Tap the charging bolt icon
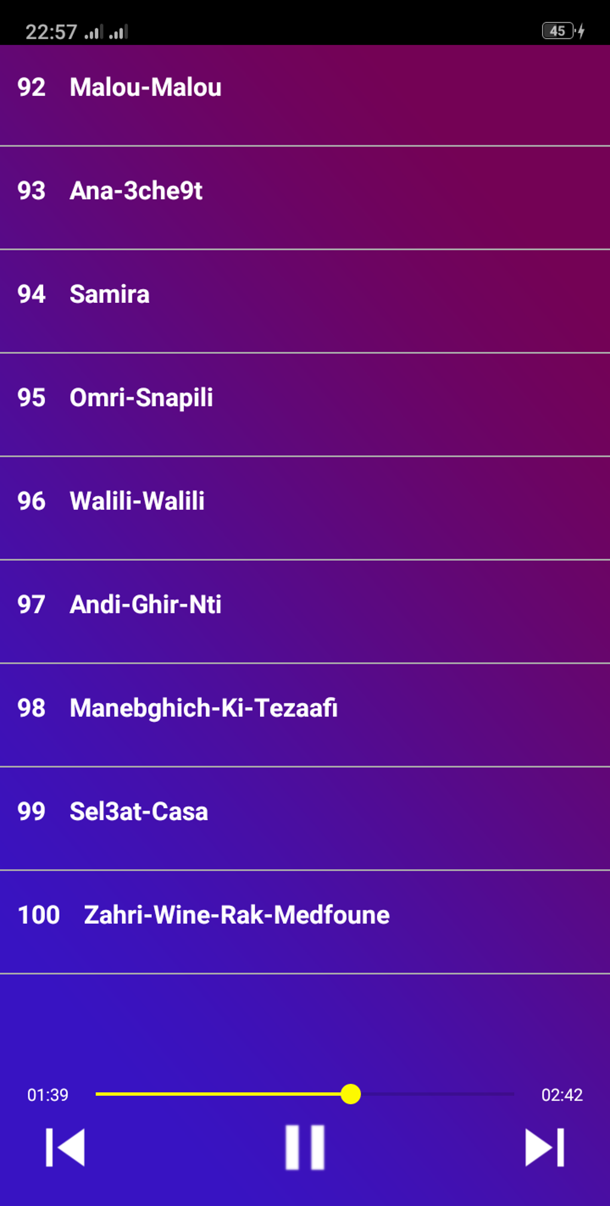Image resolution: width=610 pixels, height=1206 pixels. pyautogui.click(x=581, y=31)
